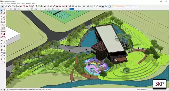Adjust the shadow date month slider
Image resolution: width=169 pixels, height=91 pixels.
[118, 6]
